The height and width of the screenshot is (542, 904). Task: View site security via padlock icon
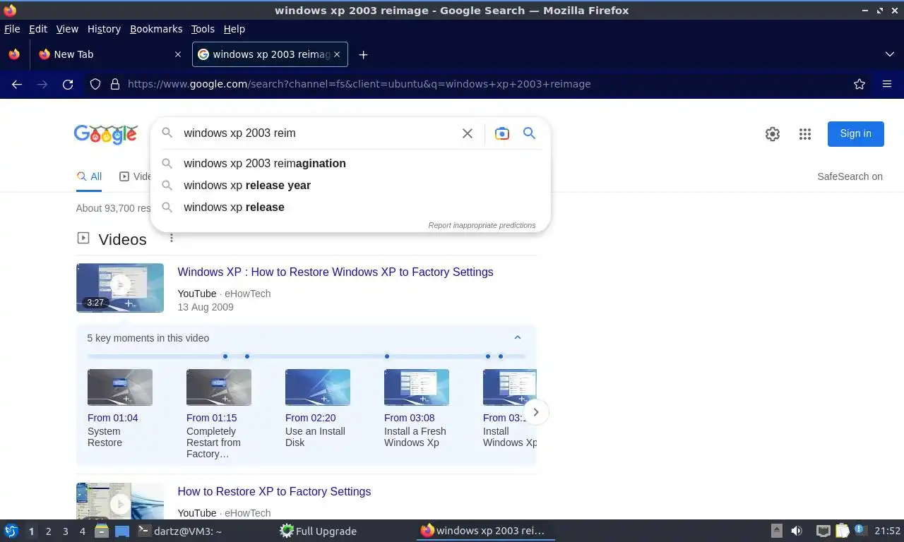click(x=115, y=84)
